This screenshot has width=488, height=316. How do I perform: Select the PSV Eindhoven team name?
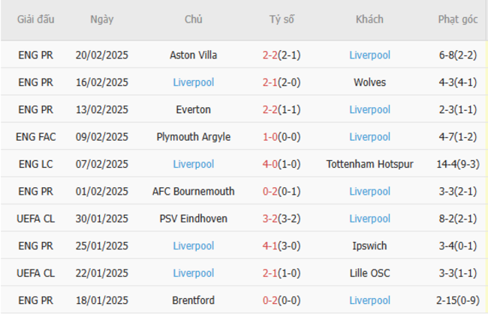193,219
